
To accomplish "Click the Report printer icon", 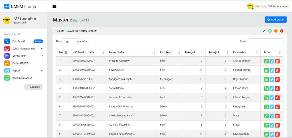I will tap(7, 71).
